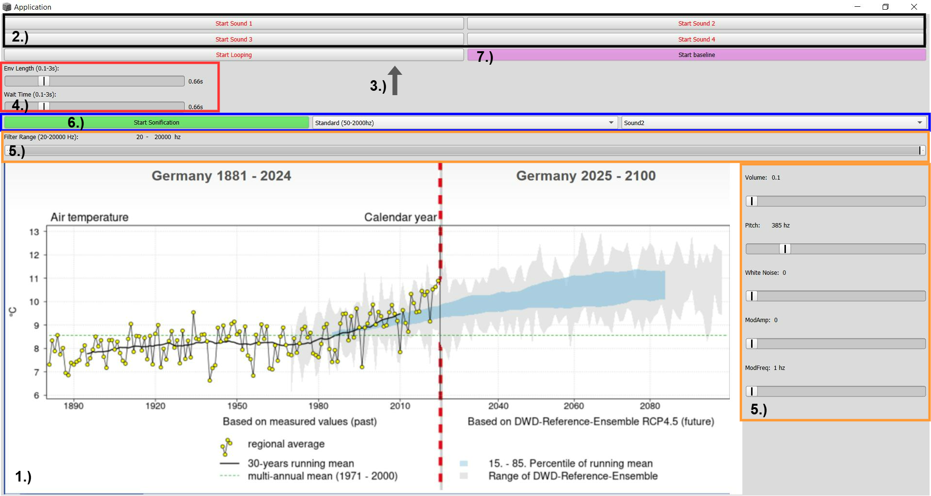931x496 pixels.
Task: Click the ModFreq slider handle
Action: click(752, 391)
